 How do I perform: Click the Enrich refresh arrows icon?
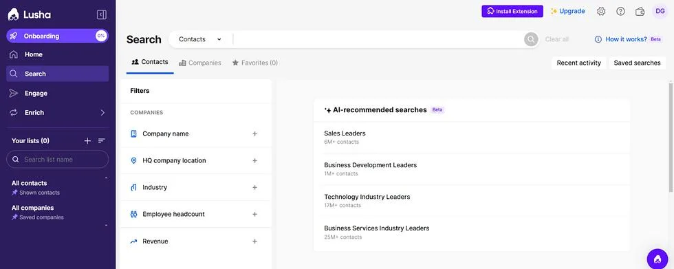point(14,113)
